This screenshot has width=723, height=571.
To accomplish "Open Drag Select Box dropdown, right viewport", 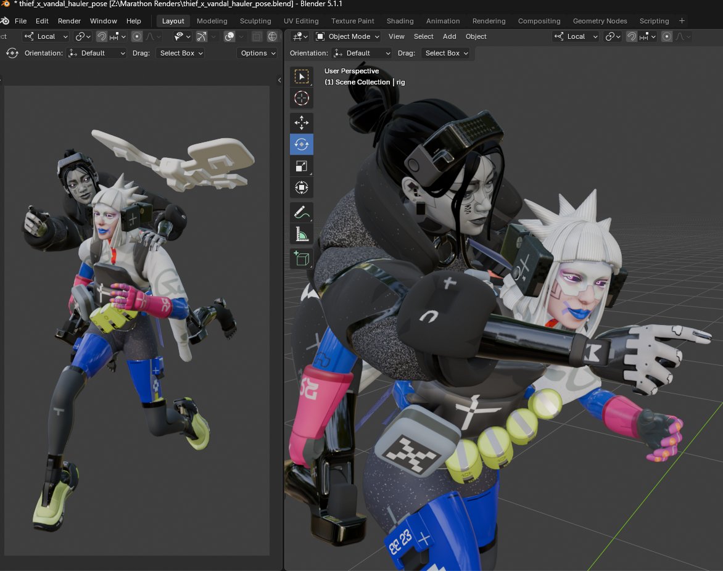I will point(447,53).
